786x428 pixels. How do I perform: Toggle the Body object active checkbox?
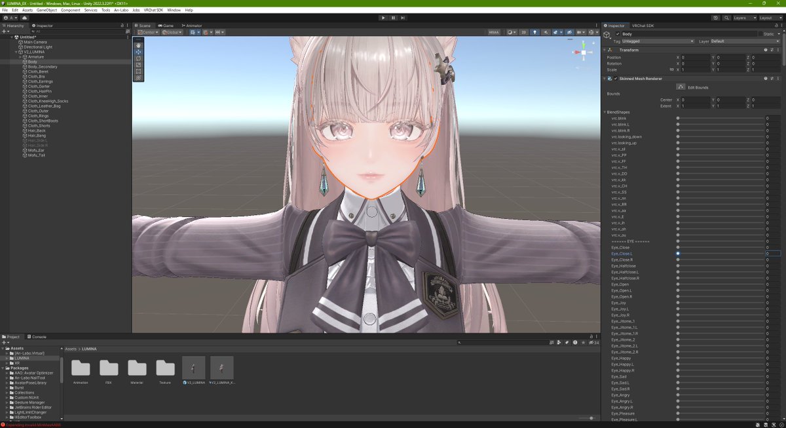click(618, 33)
